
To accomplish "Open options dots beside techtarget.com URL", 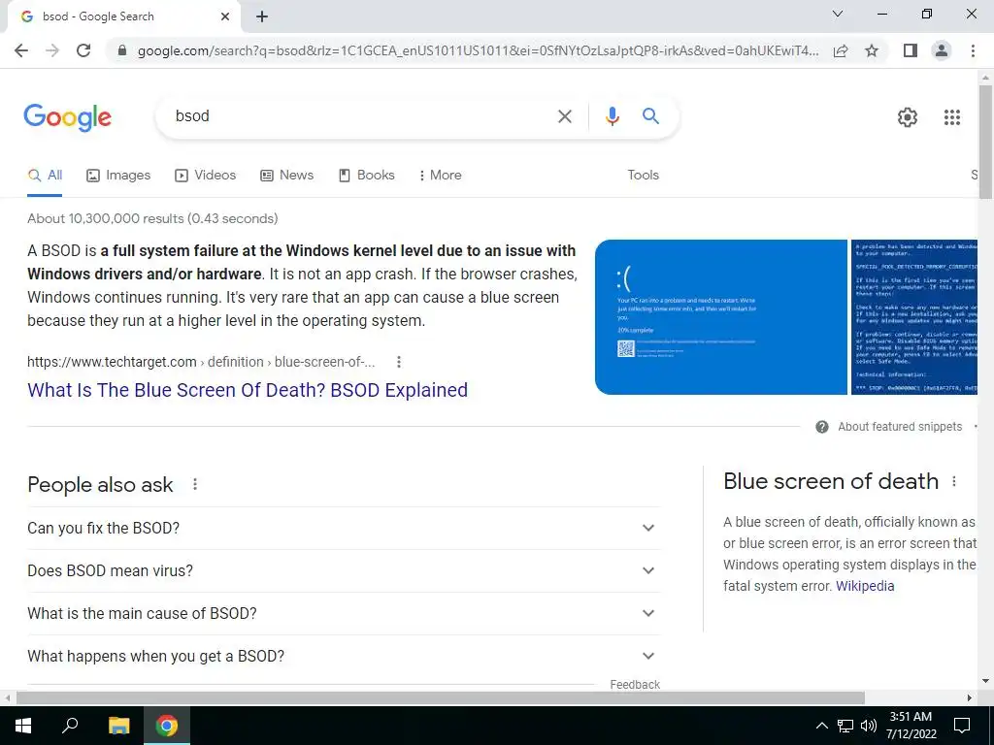I will (398, 362).
